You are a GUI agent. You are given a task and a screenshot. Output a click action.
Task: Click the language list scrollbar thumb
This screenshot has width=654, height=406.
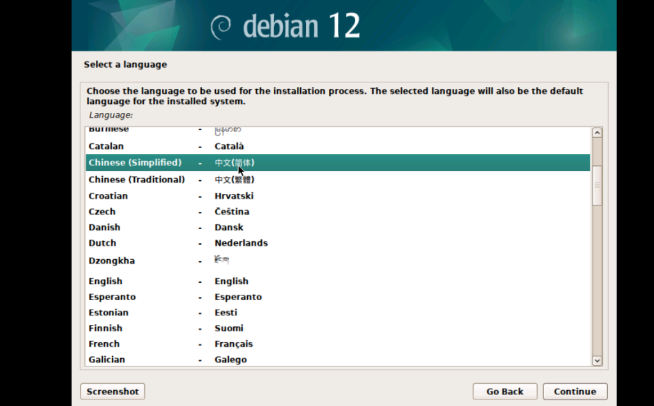(x=597, y=185)
